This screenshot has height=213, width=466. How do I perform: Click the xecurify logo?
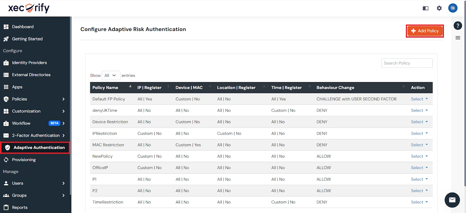click(x=29, y=8)
